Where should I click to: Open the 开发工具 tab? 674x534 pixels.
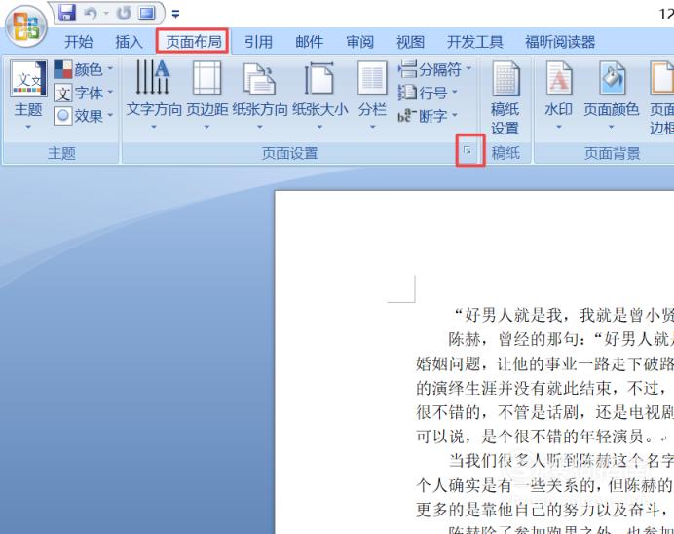[x=475, y=42]
